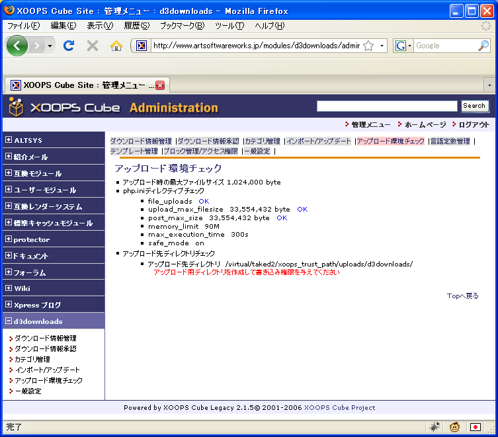Click the Greasemonkey monkey icon in status bar

[454, 427]
